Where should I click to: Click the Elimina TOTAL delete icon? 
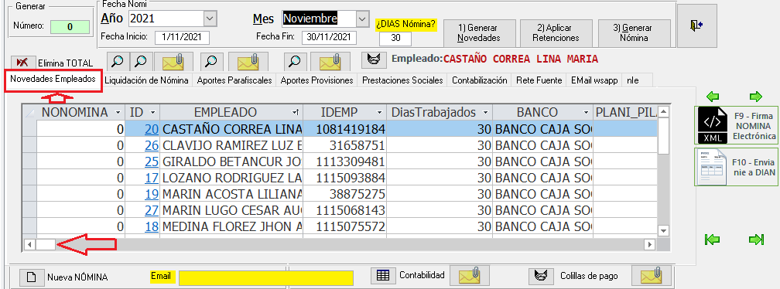(22, 63)
